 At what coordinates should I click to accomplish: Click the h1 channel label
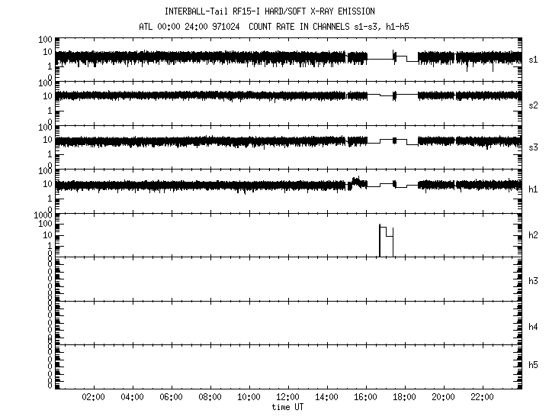(534, 189)
